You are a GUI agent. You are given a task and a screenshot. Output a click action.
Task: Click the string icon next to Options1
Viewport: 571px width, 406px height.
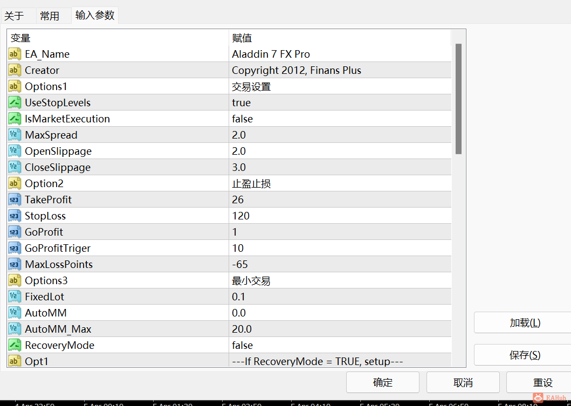[15, 87]
